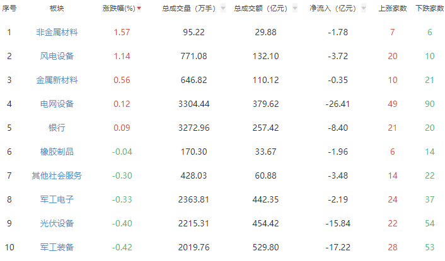The width and height of the screenshot is (445, 261).
Task: Click the red sort arrow beside 涨跌幅(%)
Action: pos(139,9)
